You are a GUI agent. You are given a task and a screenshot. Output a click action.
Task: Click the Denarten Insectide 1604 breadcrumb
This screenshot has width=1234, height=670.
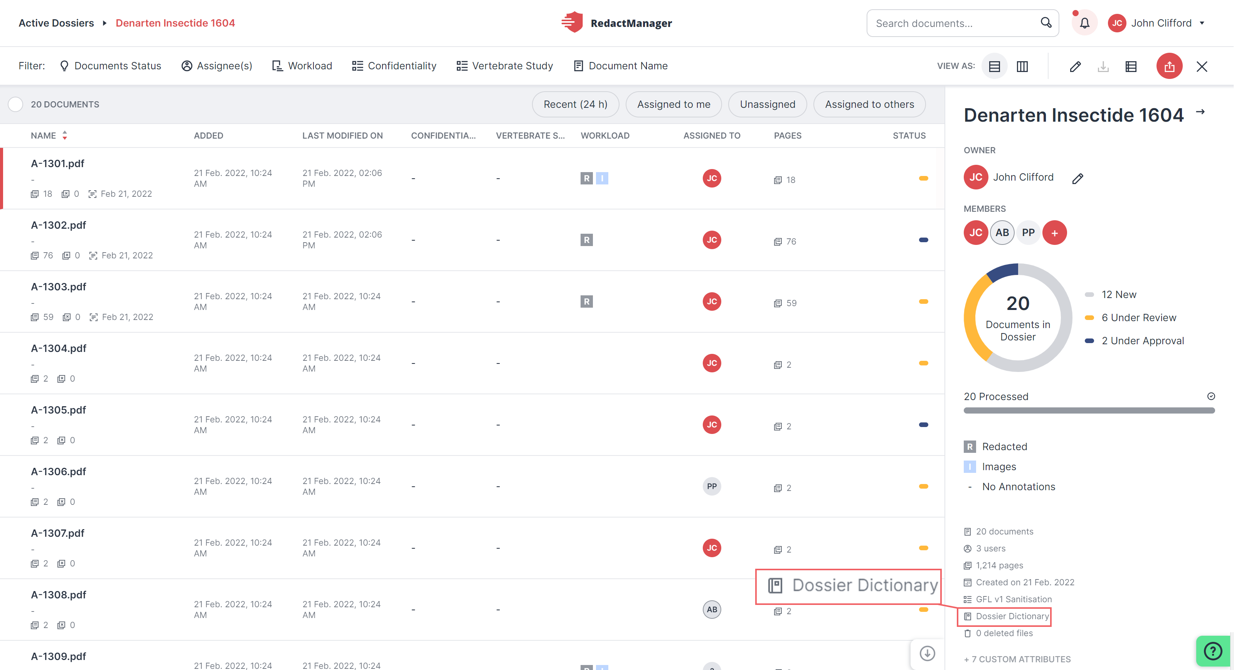tap(175, 23)
